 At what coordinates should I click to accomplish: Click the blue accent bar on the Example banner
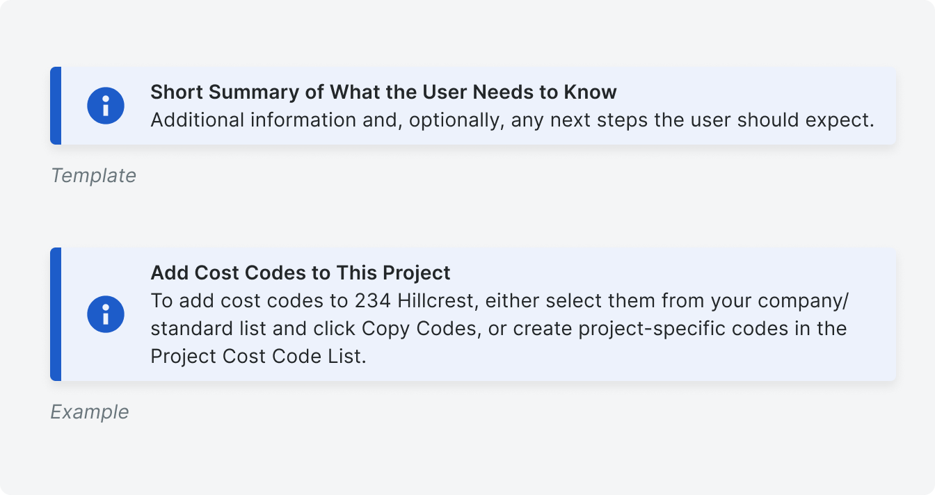click(56, 314)
